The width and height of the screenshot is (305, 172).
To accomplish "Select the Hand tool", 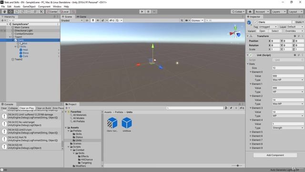I will pyautogui.click(x=4, y=11).
